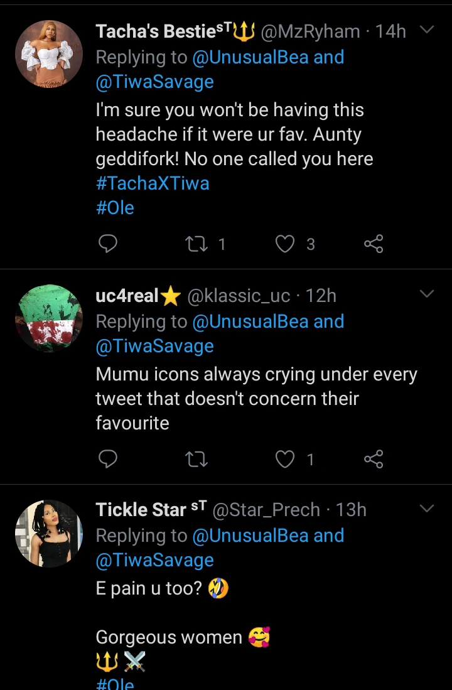
Task: Retweet the klassic_uc tweet
Action: (198, 460)
